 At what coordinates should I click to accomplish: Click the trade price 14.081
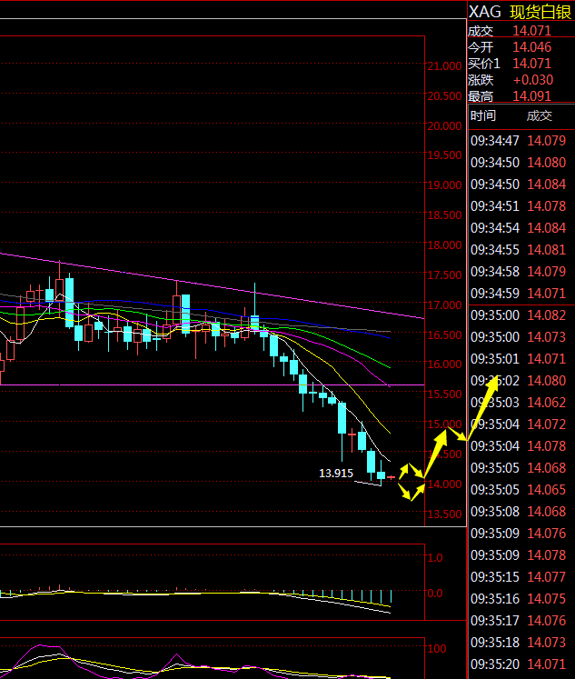pyautogui.click(x=547, y=250)
